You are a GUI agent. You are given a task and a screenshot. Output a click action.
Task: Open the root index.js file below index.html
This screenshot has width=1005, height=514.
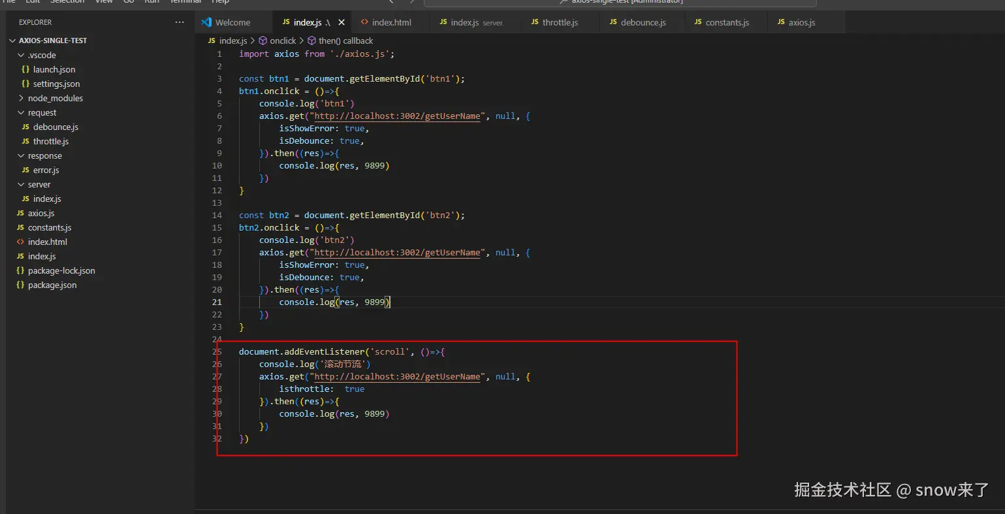tap(42, 256)
